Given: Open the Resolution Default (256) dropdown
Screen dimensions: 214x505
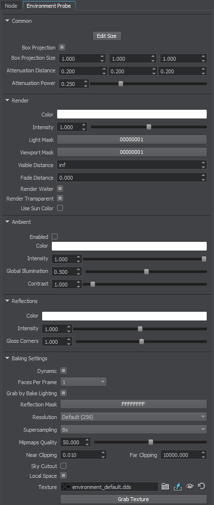Looking at the screenshot, I should tap(134, 417).
